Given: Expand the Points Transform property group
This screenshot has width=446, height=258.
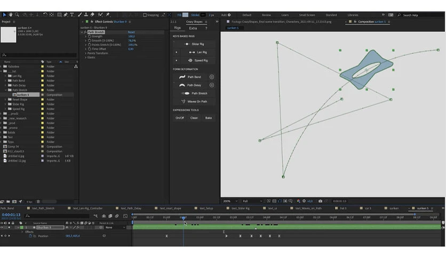Looking at the screenshot, I should click(85, 53).
